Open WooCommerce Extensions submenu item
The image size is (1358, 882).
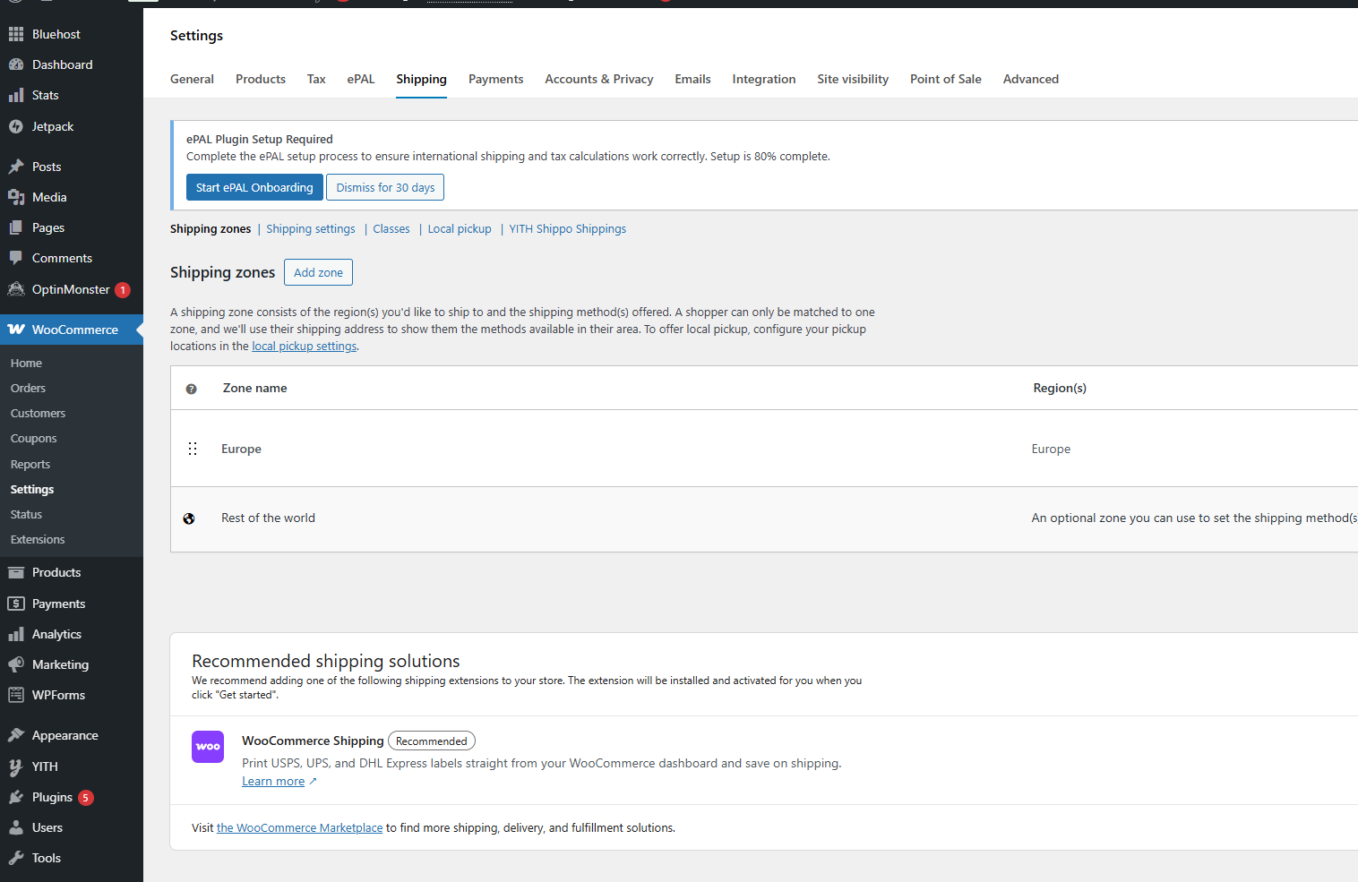(x=38, y=539)
